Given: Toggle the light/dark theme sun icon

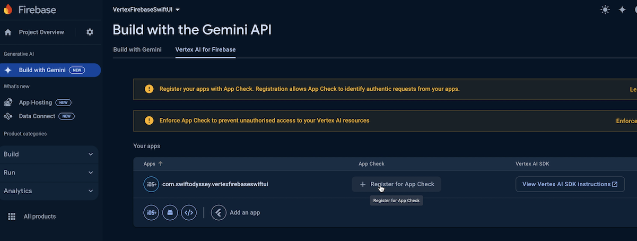Looking at the screenshot, I should [x=605, y=10].
